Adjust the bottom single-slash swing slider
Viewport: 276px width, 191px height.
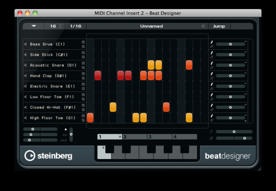234,132
